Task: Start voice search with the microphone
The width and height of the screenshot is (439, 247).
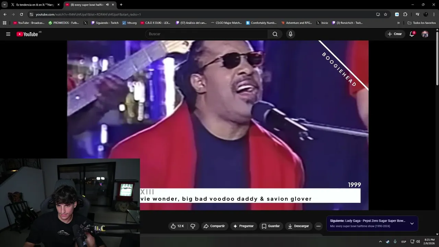Action: [290, 34]
